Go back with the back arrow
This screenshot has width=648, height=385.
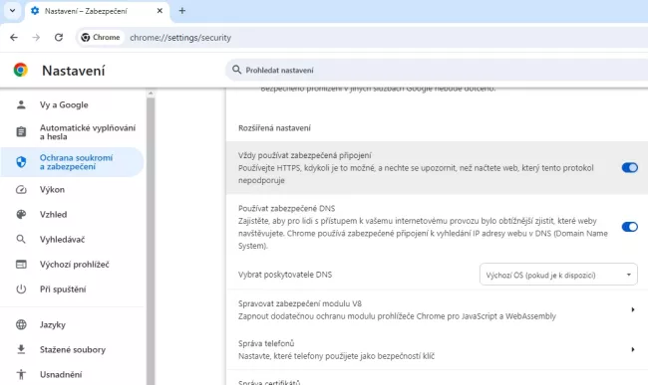14,38
